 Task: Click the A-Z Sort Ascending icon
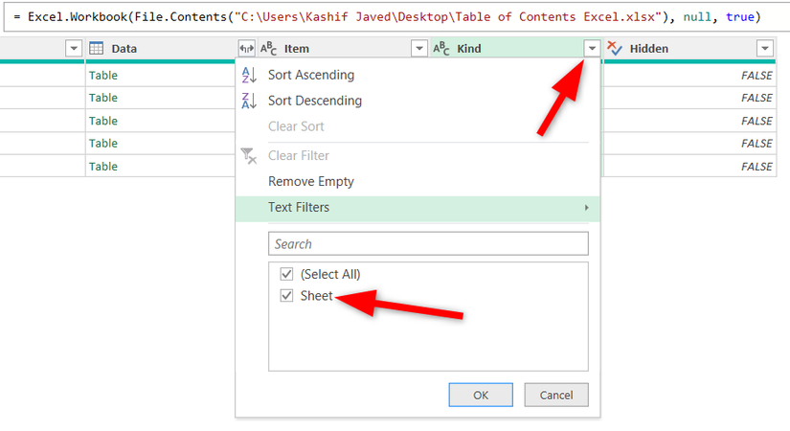click(249, 75)
